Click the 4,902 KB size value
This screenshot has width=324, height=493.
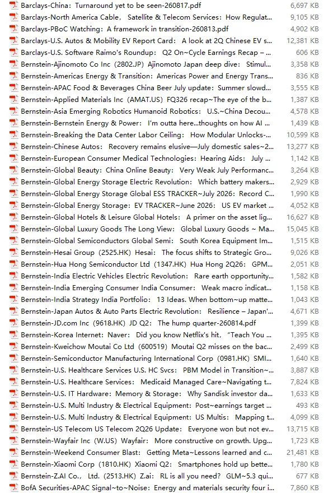(304, 29)
